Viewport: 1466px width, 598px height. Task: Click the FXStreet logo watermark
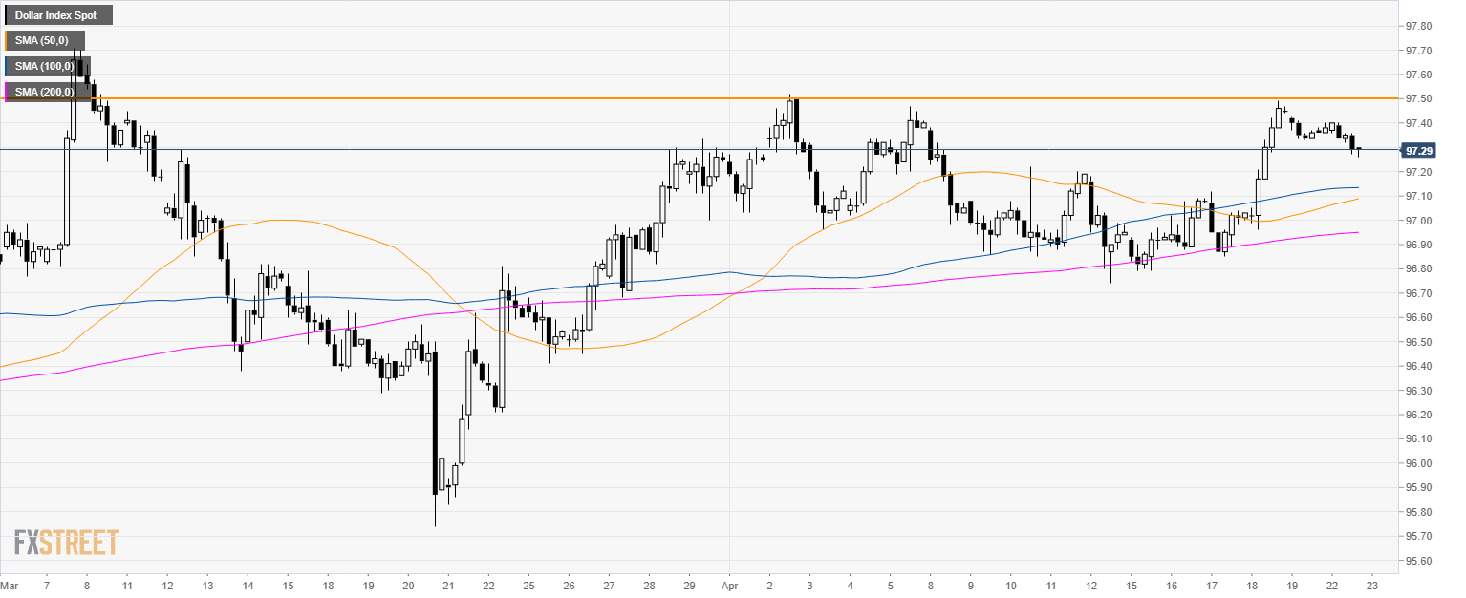point(66,543)
